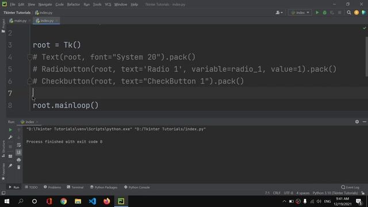Image resolution: width=368 pixels, height=207 pixels.
Task: Hide the Run tool window
Action: point(364,122)
